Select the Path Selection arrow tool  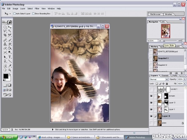click(5, 57)
